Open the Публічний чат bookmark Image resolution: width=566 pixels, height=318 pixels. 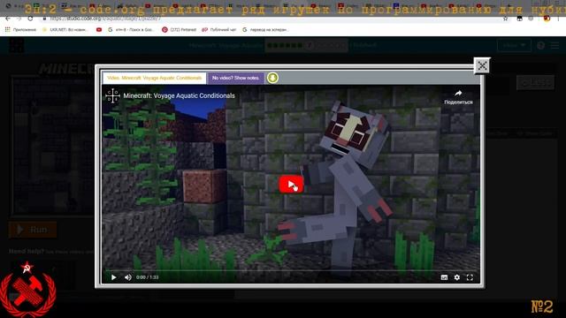coord(218,29)
